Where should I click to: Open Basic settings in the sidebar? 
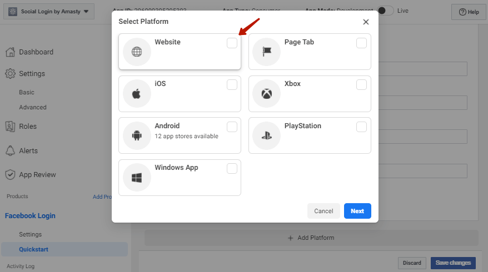pos(27,92)
